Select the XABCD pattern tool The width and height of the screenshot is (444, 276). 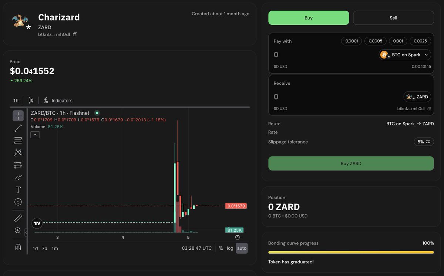[18, 152]
